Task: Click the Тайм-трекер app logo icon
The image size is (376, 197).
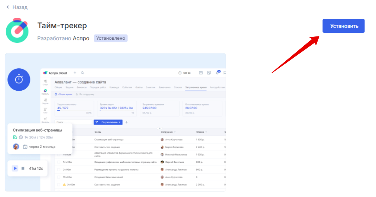Action: (17, 30)
